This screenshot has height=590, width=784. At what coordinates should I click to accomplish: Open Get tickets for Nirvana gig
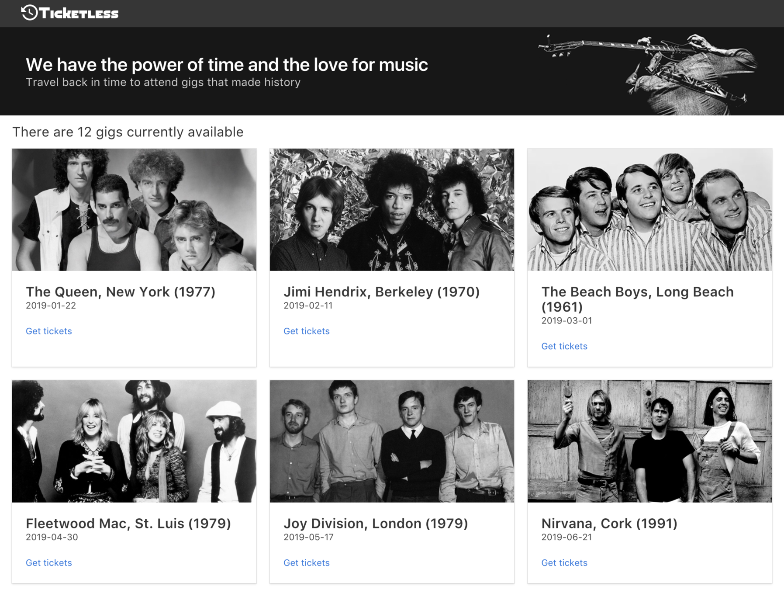click(x=564, y=563)
